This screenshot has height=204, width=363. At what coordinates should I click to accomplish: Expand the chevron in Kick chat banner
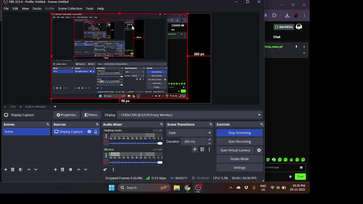[304, 53]
